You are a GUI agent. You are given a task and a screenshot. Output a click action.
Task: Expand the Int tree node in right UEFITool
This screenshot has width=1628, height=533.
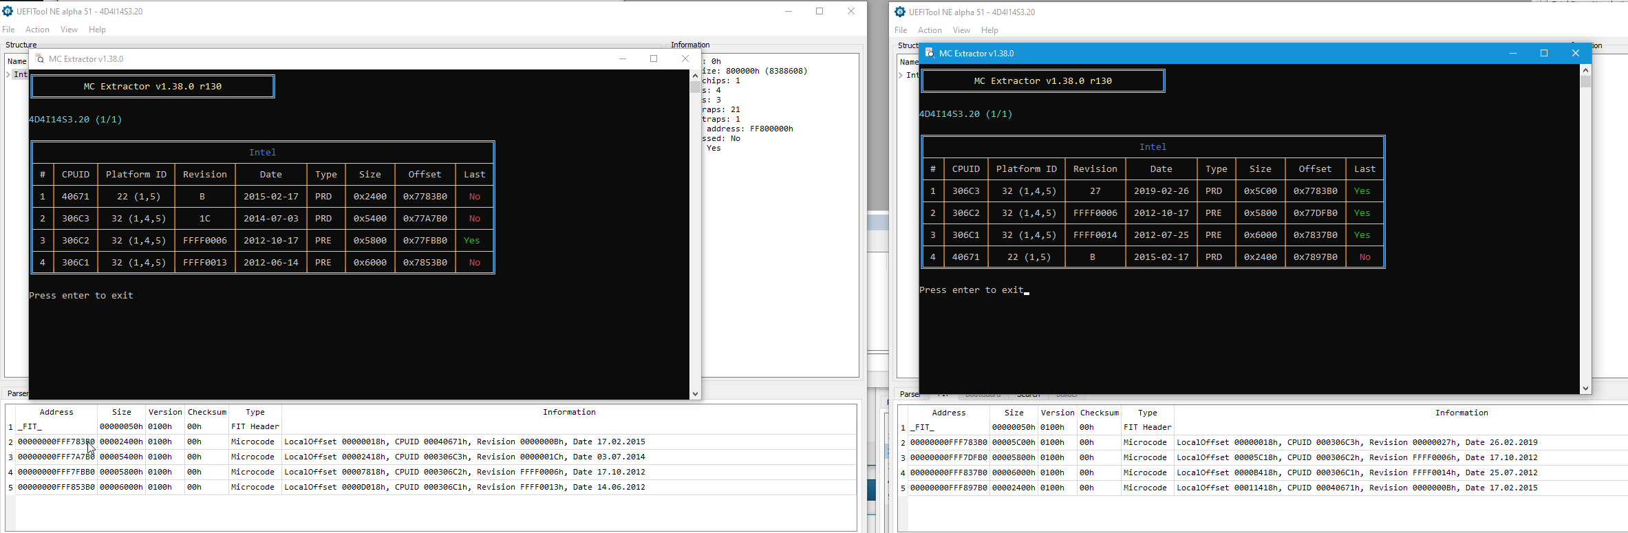click(901, 75)
